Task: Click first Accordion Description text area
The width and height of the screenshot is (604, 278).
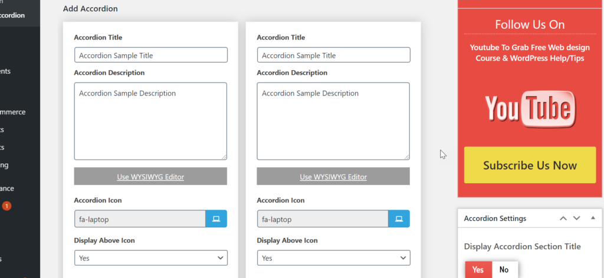Action: [150, 121]
